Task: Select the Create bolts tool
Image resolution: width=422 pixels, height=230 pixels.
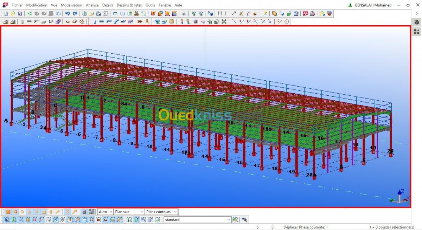Action: [x=140, y=22]
